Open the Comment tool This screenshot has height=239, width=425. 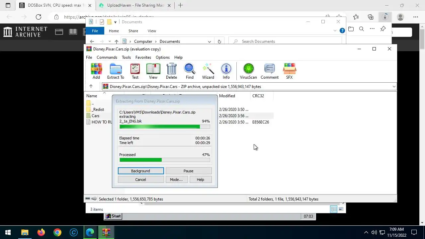pos(270,71)
